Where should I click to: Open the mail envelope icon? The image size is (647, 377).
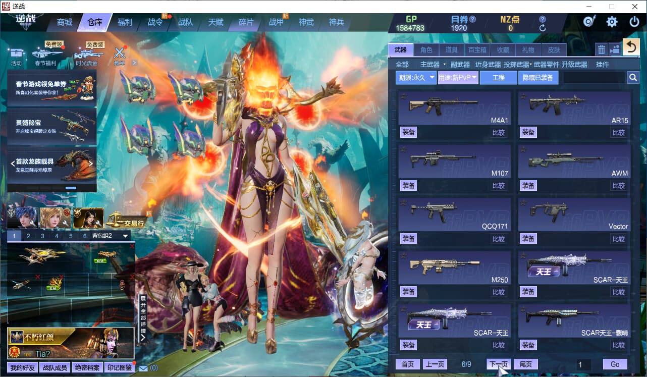[143, 368]
